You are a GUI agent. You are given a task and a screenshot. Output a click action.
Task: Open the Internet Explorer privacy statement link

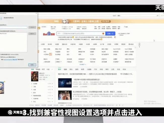[x=10, y=59]
